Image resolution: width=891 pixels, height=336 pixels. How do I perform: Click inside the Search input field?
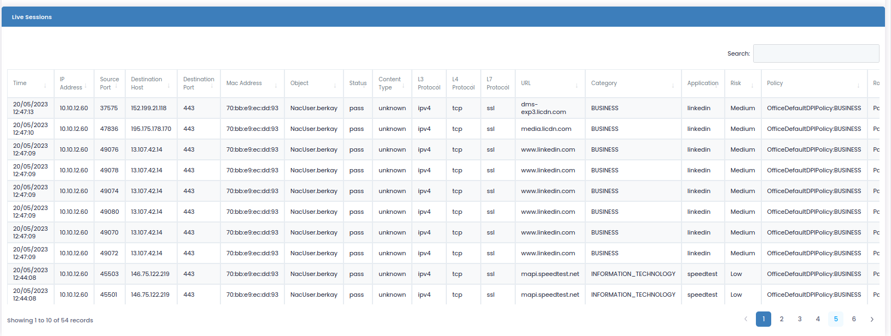(x=816, y=53)
